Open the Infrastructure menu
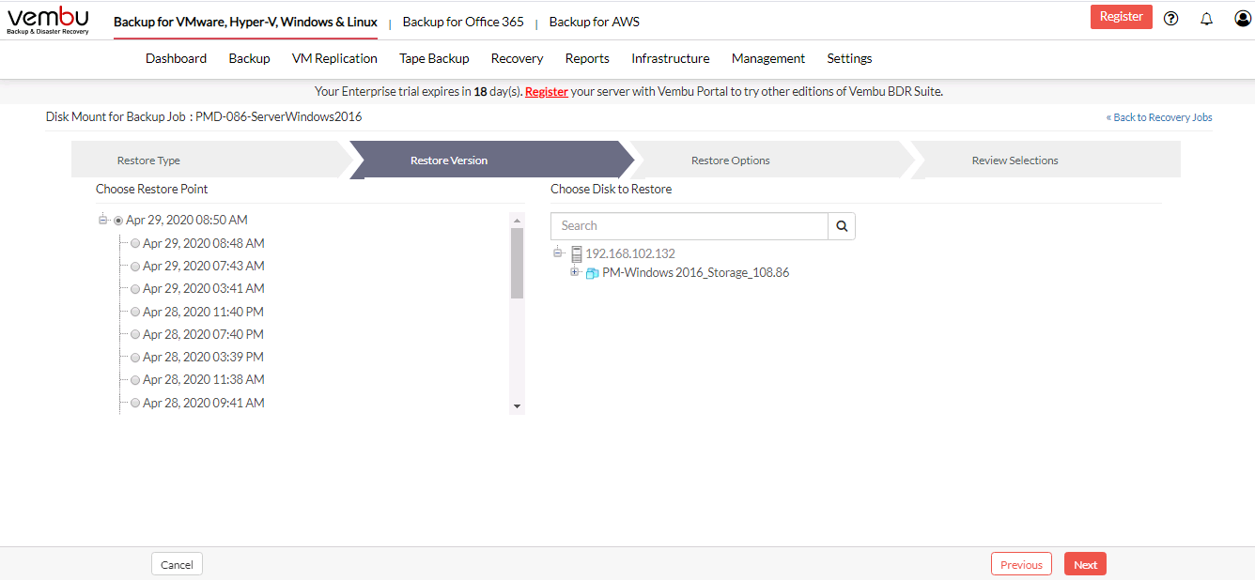1255x581 pixels. (670, 58)
